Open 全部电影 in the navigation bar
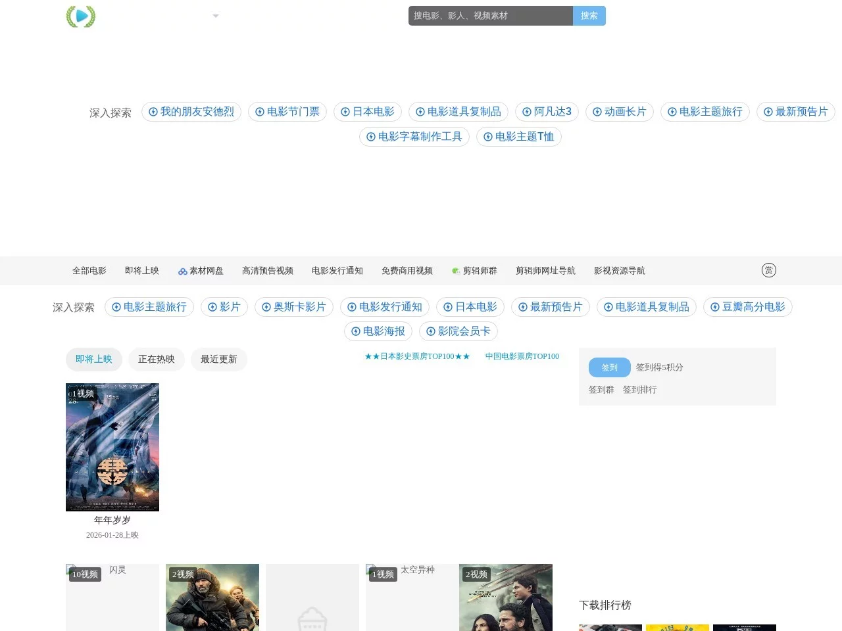The width and height of the screenshot is (842, 631). [x=89, y=271]
